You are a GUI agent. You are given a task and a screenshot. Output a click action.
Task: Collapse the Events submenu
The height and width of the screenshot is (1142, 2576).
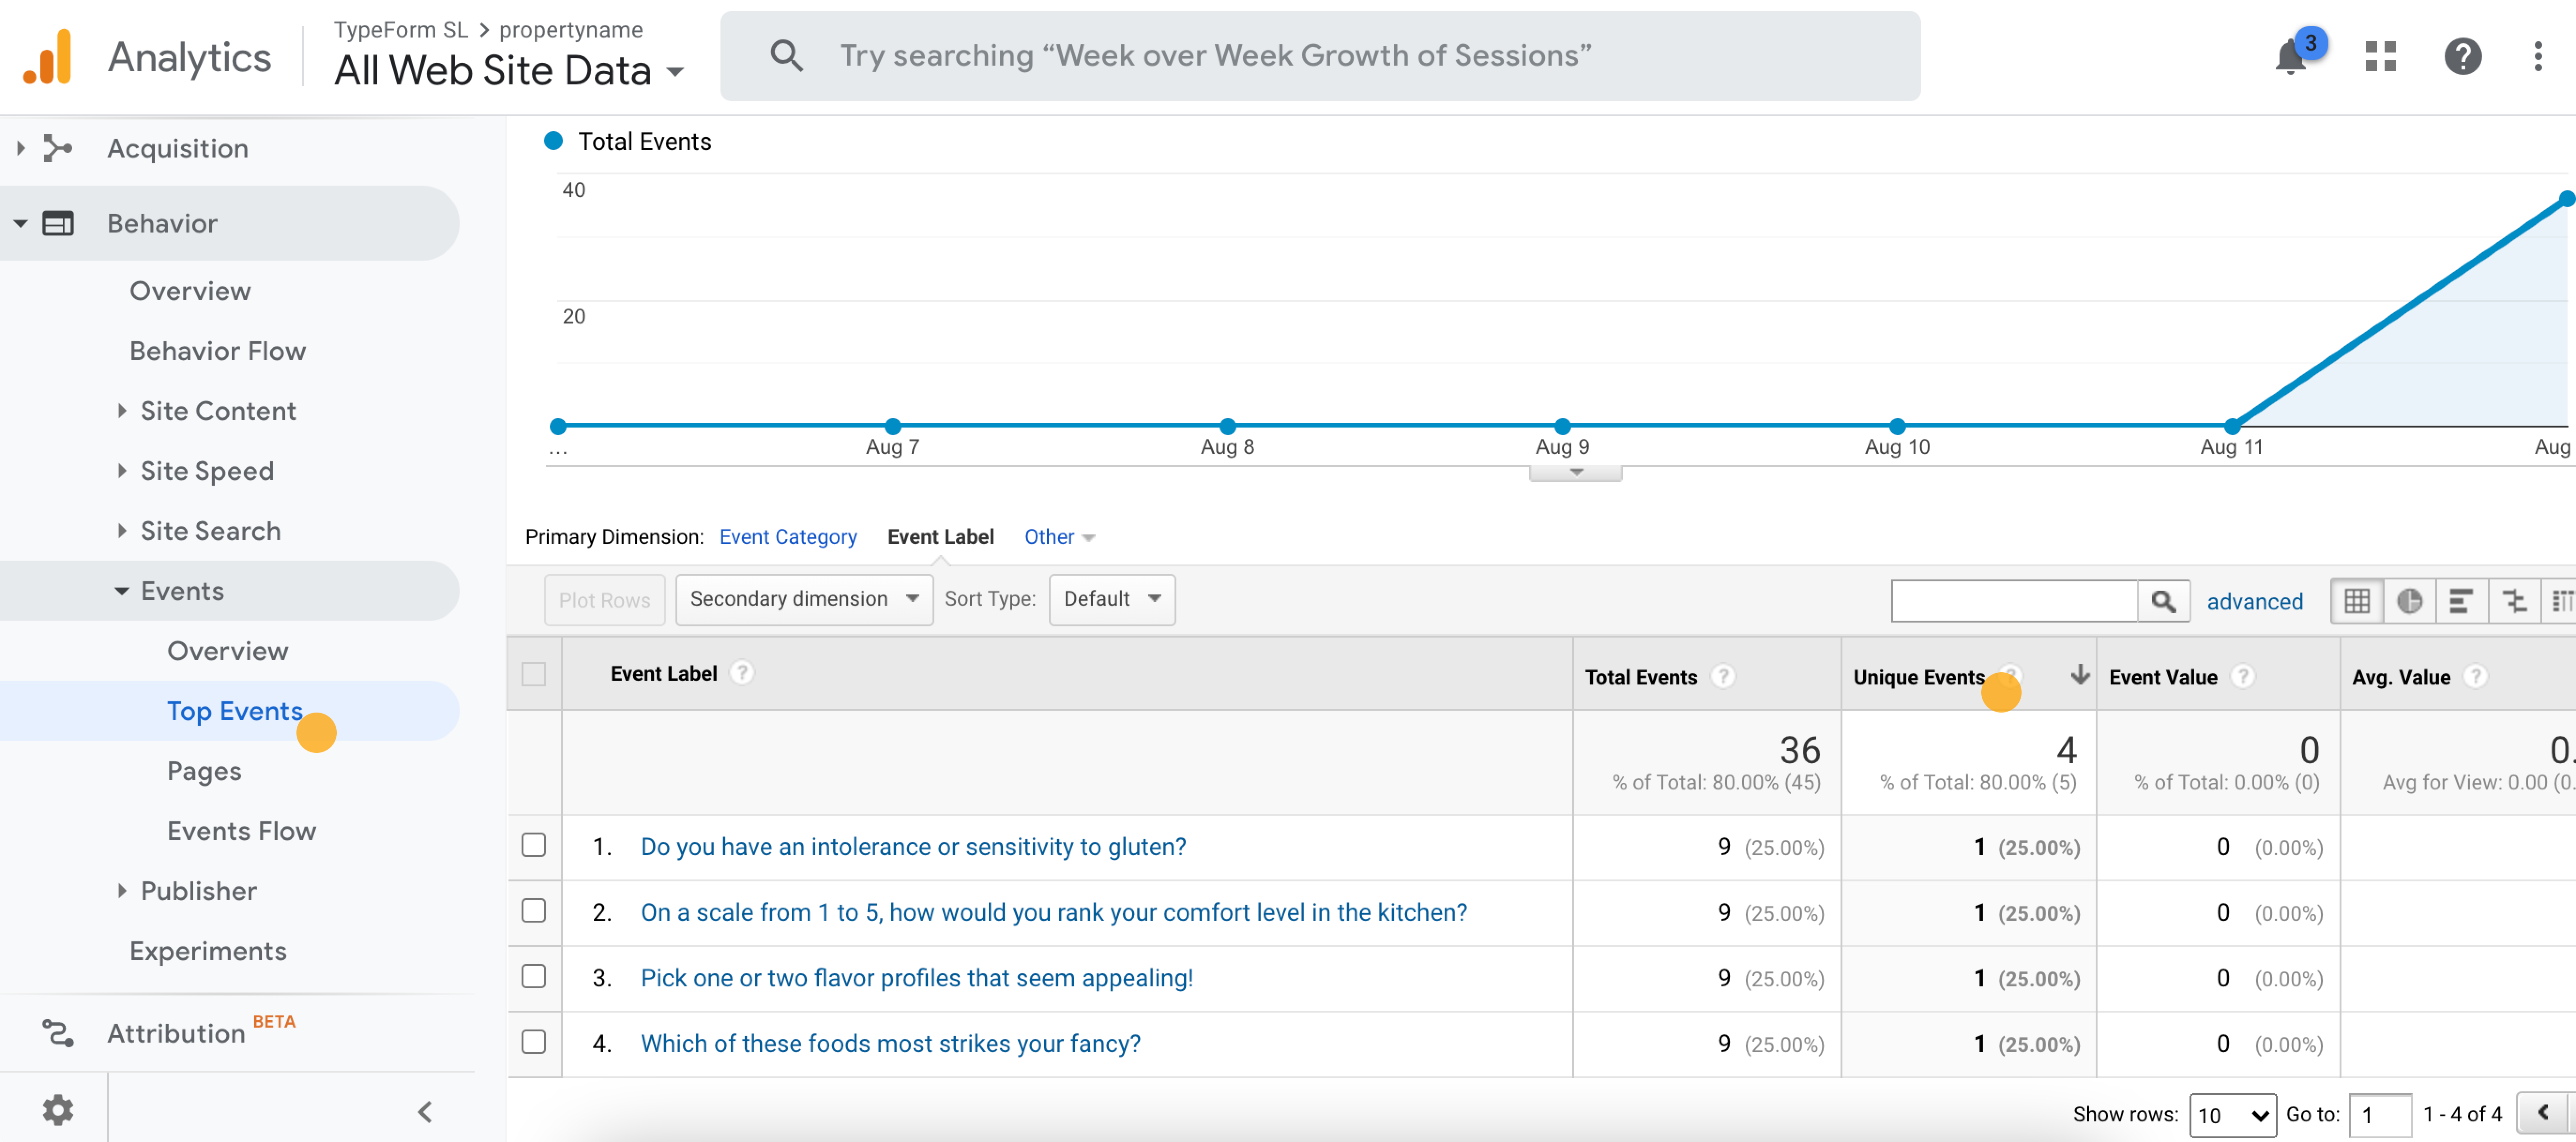(x=121, y=591)
